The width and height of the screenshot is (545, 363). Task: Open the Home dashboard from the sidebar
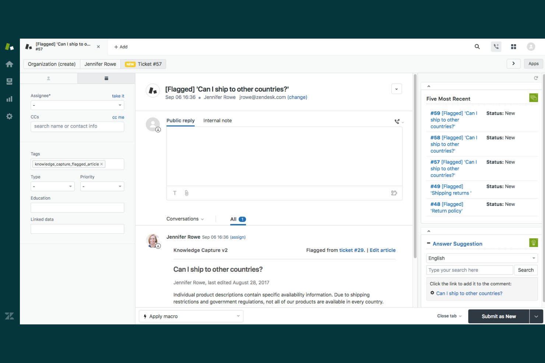coord(9,64)
